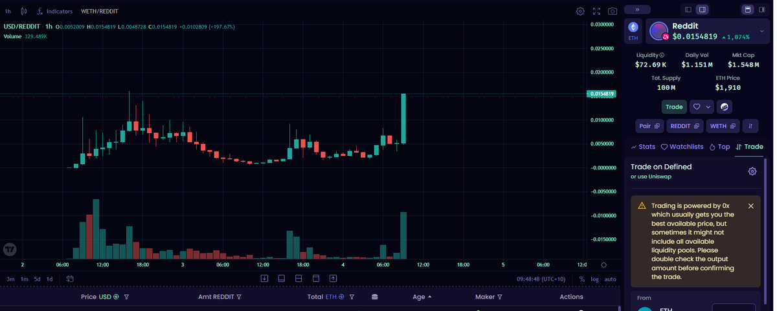Filter the Price USD column

[126, 297]
